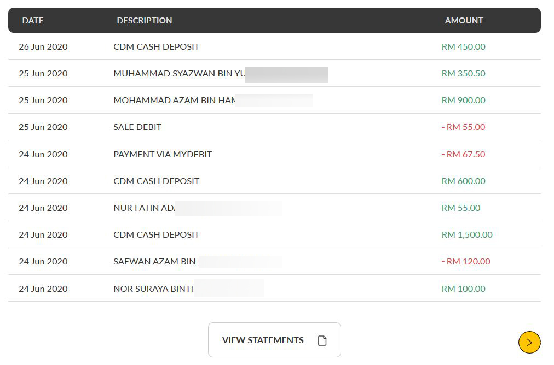The width and height of the screenshot is (554, 365).
Task: Select the Date column header
Action: [x=33, y=20]
